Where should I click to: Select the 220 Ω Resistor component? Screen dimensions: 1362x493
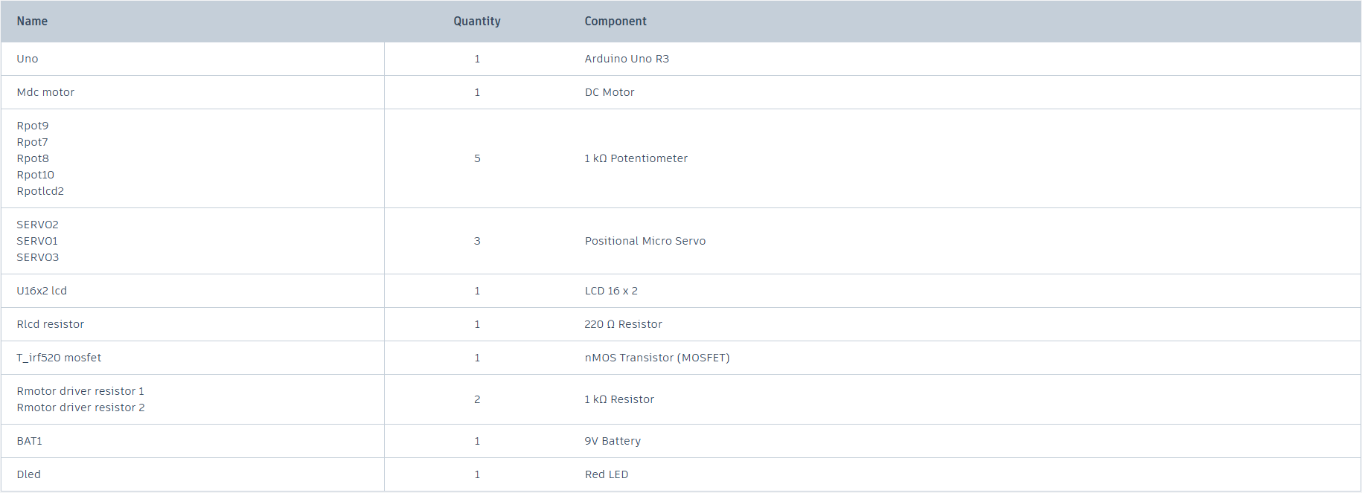623,324
